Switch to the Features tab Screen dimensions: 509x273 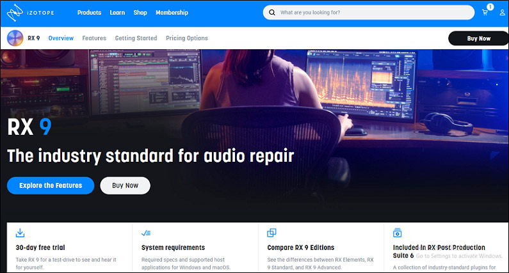(94, 38)
